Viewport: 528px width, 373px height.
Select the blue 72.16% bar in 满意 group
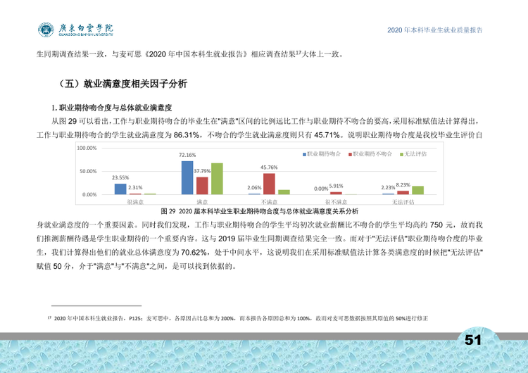pos(187,178)
